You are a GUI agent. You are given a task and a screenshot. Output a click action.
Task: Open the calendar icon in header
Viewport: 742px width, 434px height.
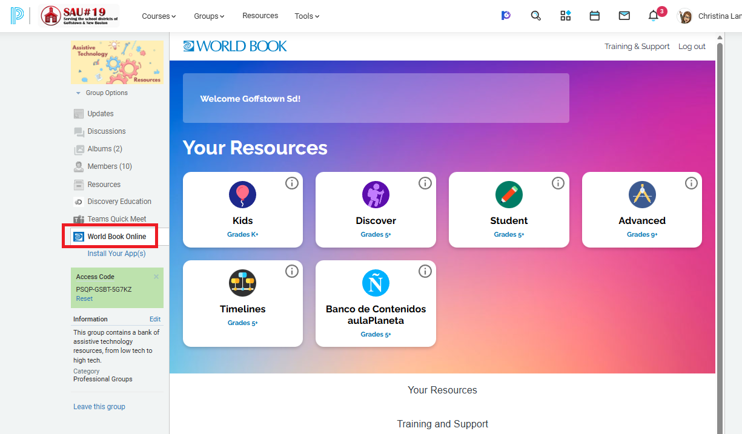(x=595, y=16)
